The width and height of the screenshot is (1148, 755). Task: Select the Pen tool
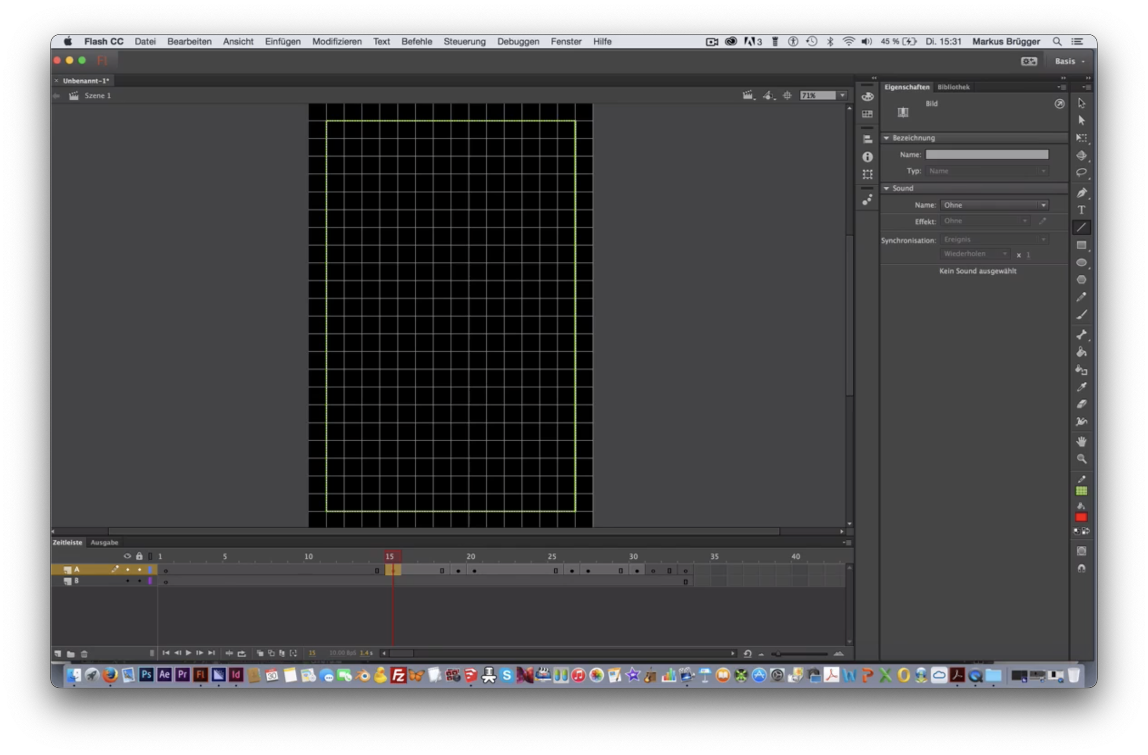(x=1081, y=193)
